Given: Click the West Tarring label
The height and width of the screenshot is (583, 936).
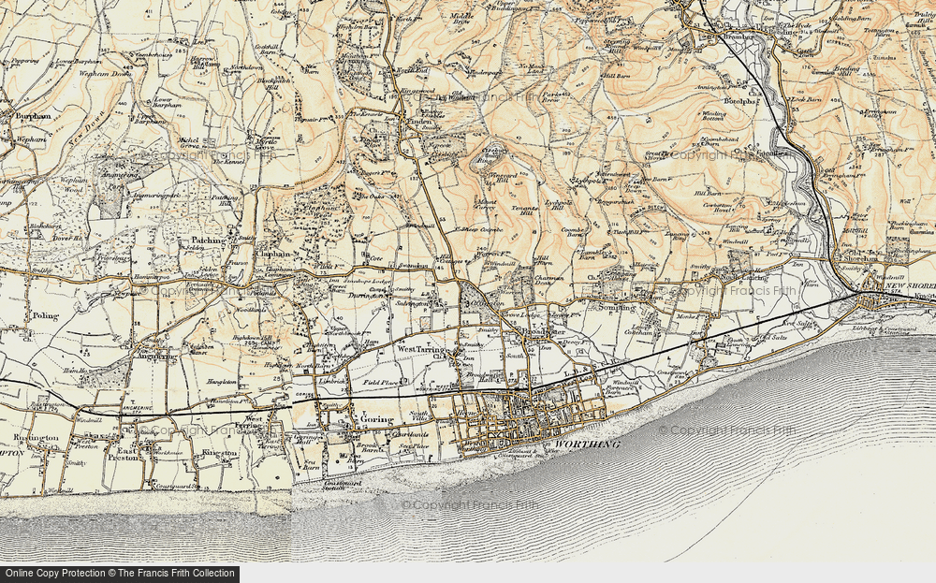Looking at the screenshot, I should coord(421,349).
